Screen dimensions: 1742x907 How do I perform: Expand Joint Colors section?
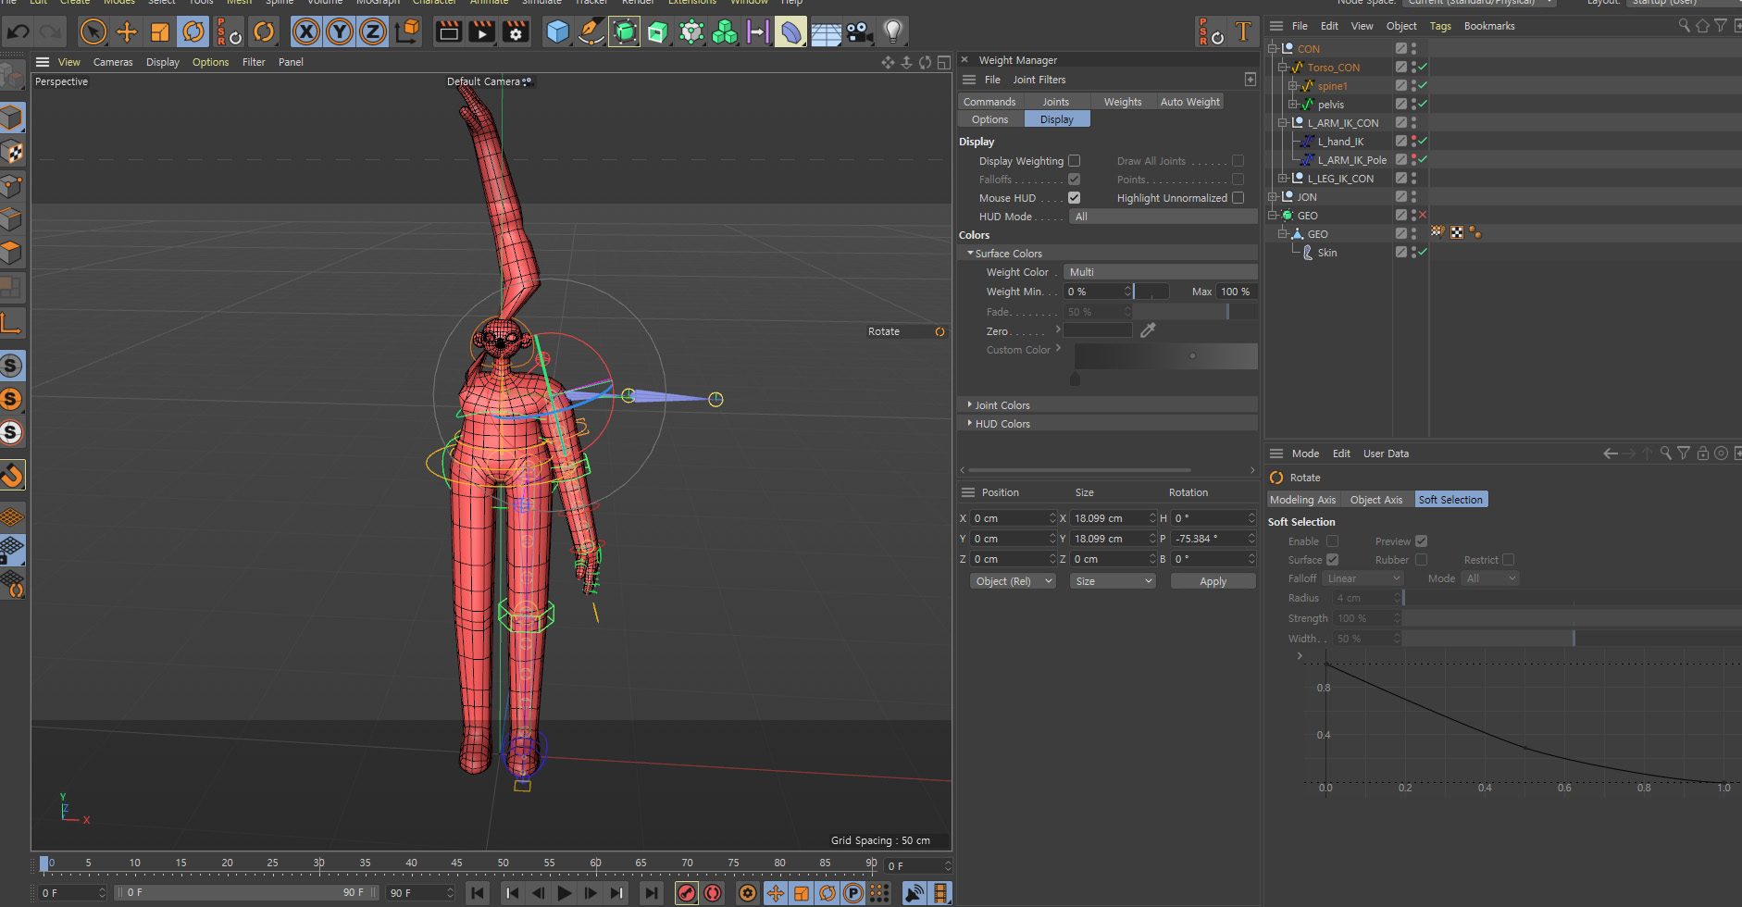click(x=970, y=405)
